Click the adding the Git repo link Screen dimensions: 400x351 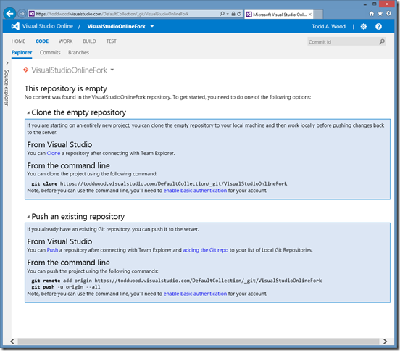[206, 250]
